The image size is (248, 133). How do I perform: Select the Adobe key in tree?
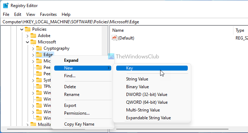pos(44,36)
